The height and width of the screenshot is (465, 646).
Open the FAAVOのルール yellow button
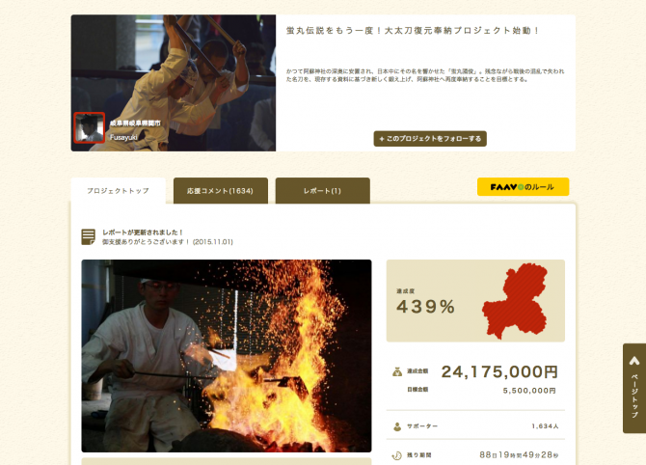523,187
